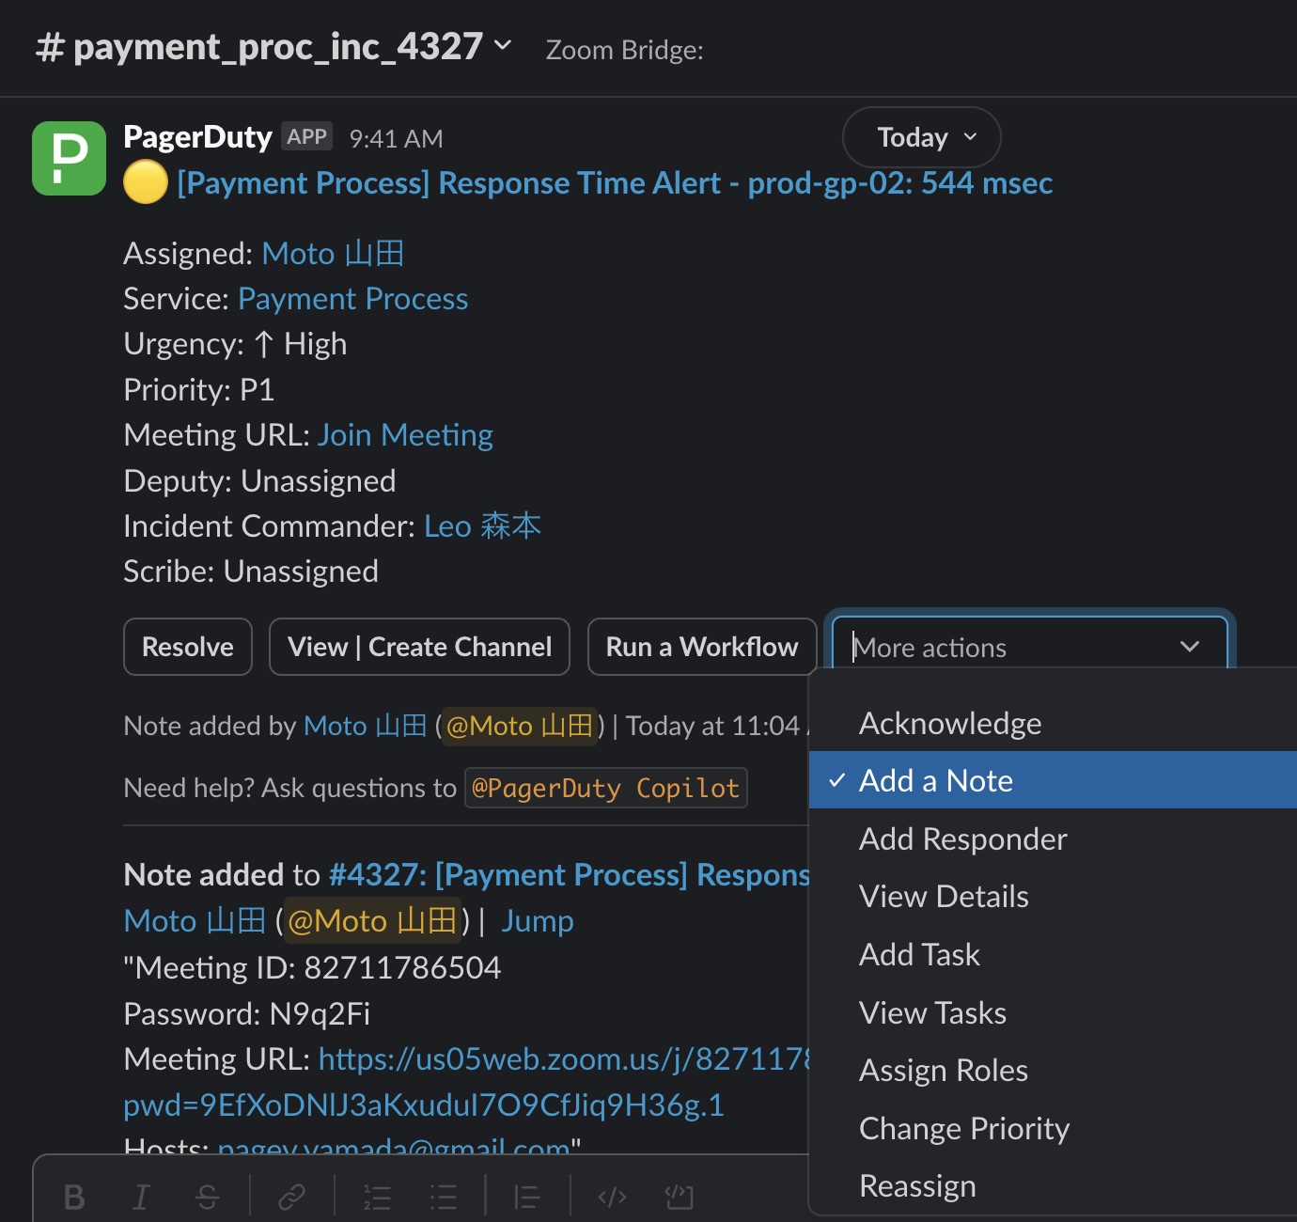Insert a code block in the composer
This screenshot has width=1297, height=1222.
(679, 1197)
